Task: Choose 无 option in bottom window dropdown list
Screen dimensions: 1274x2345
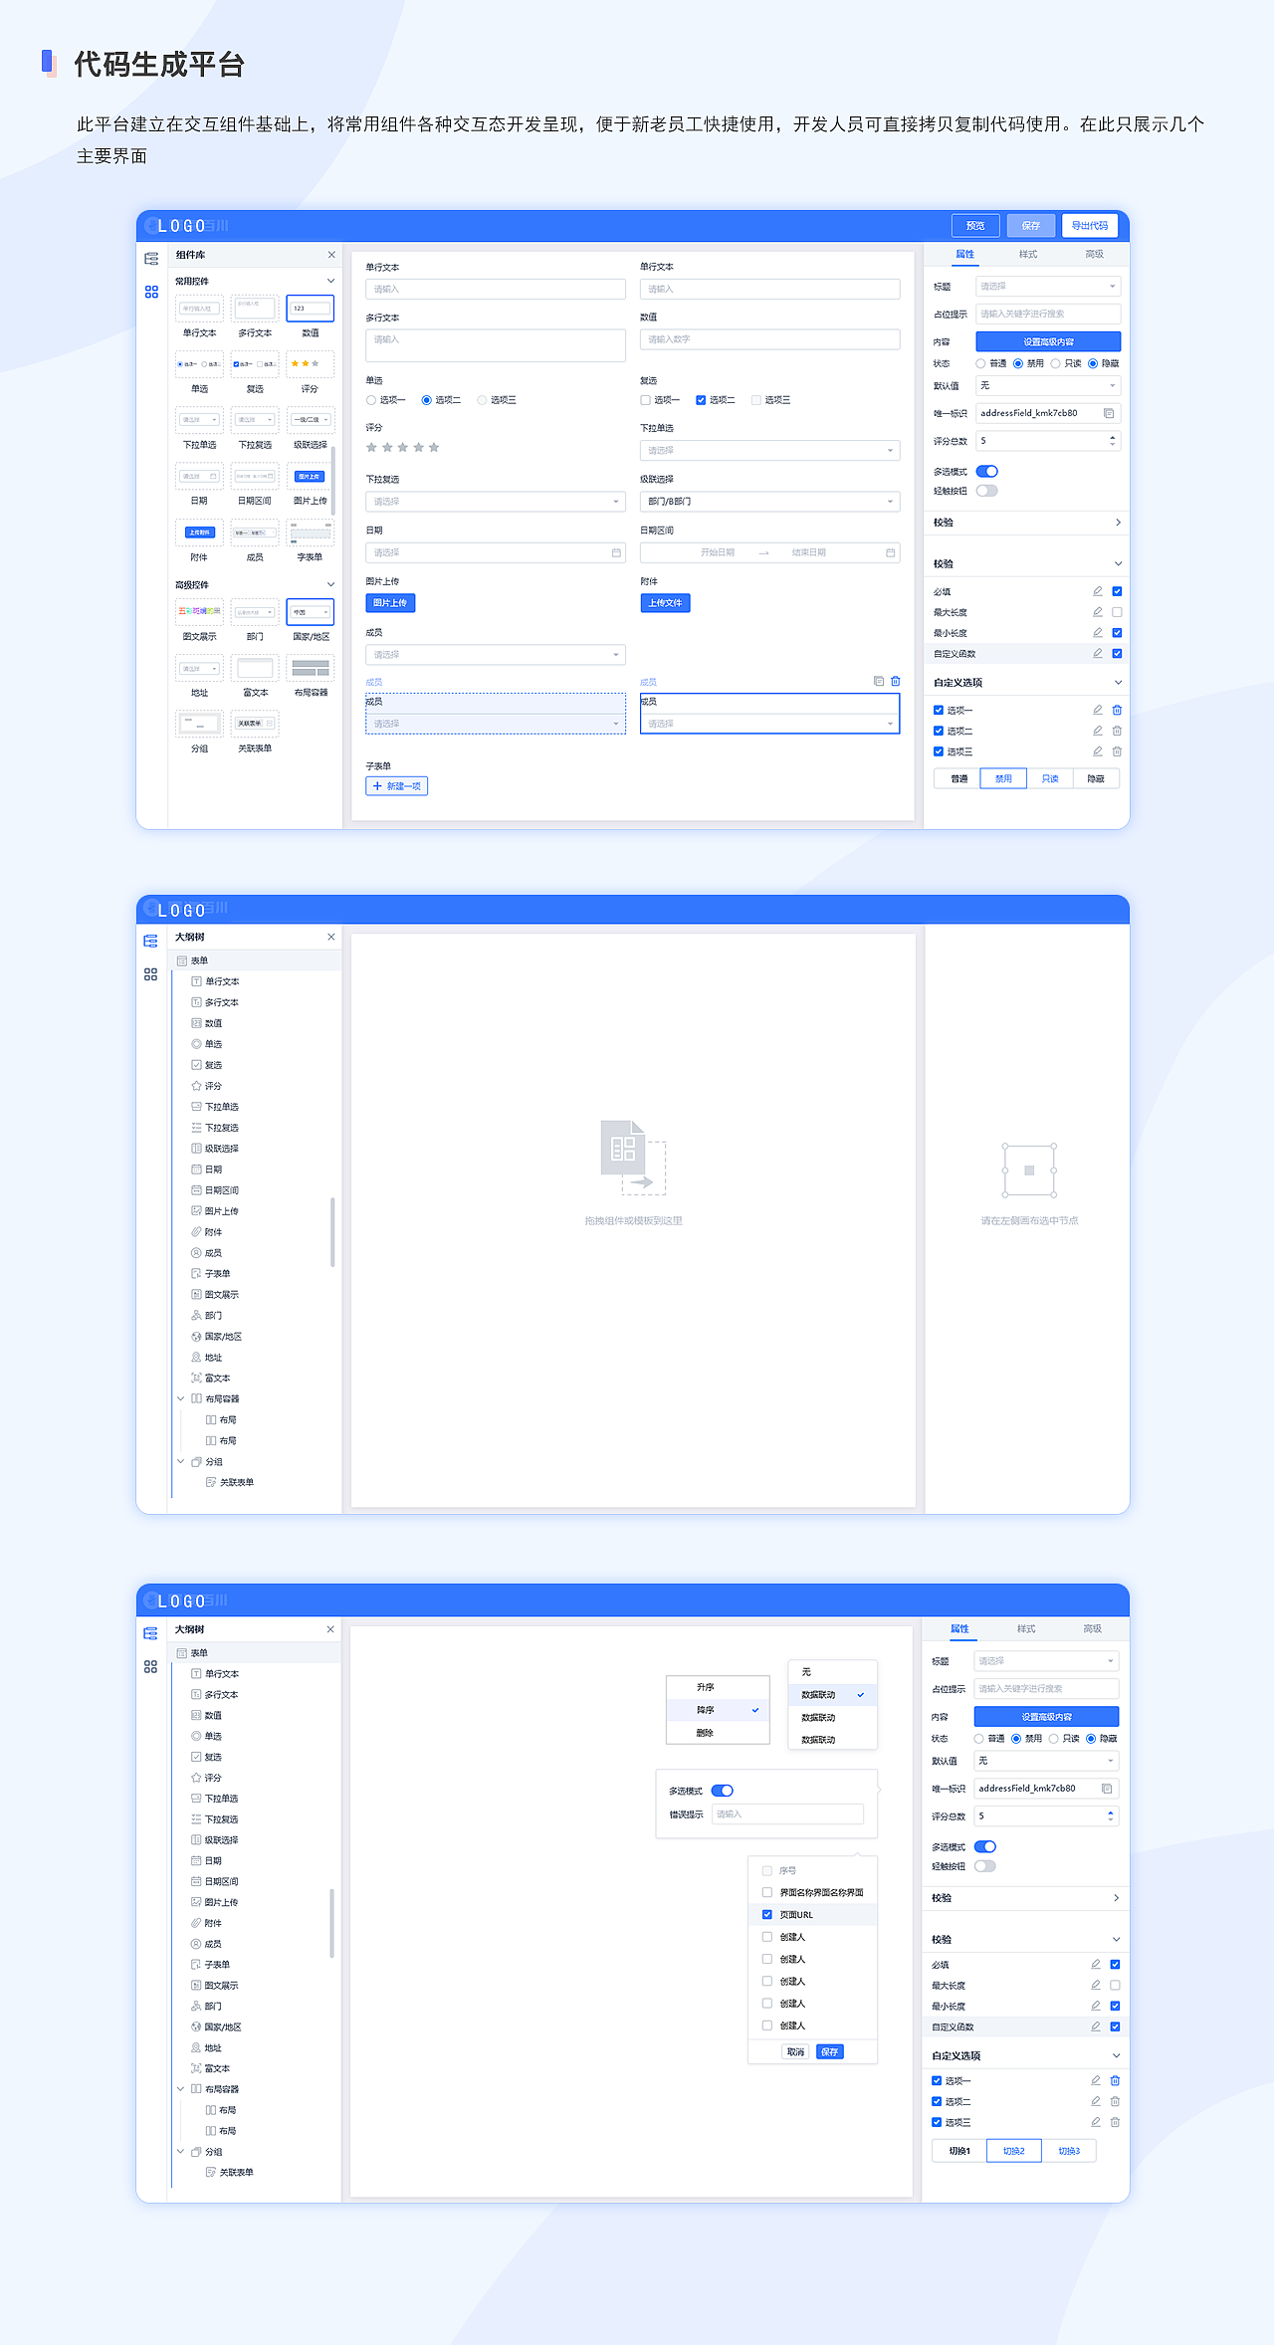Action: [832, 1672]
